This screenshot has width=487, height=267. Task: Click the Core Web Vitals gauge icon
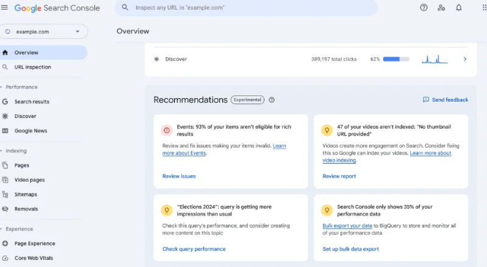click(5, 258)
